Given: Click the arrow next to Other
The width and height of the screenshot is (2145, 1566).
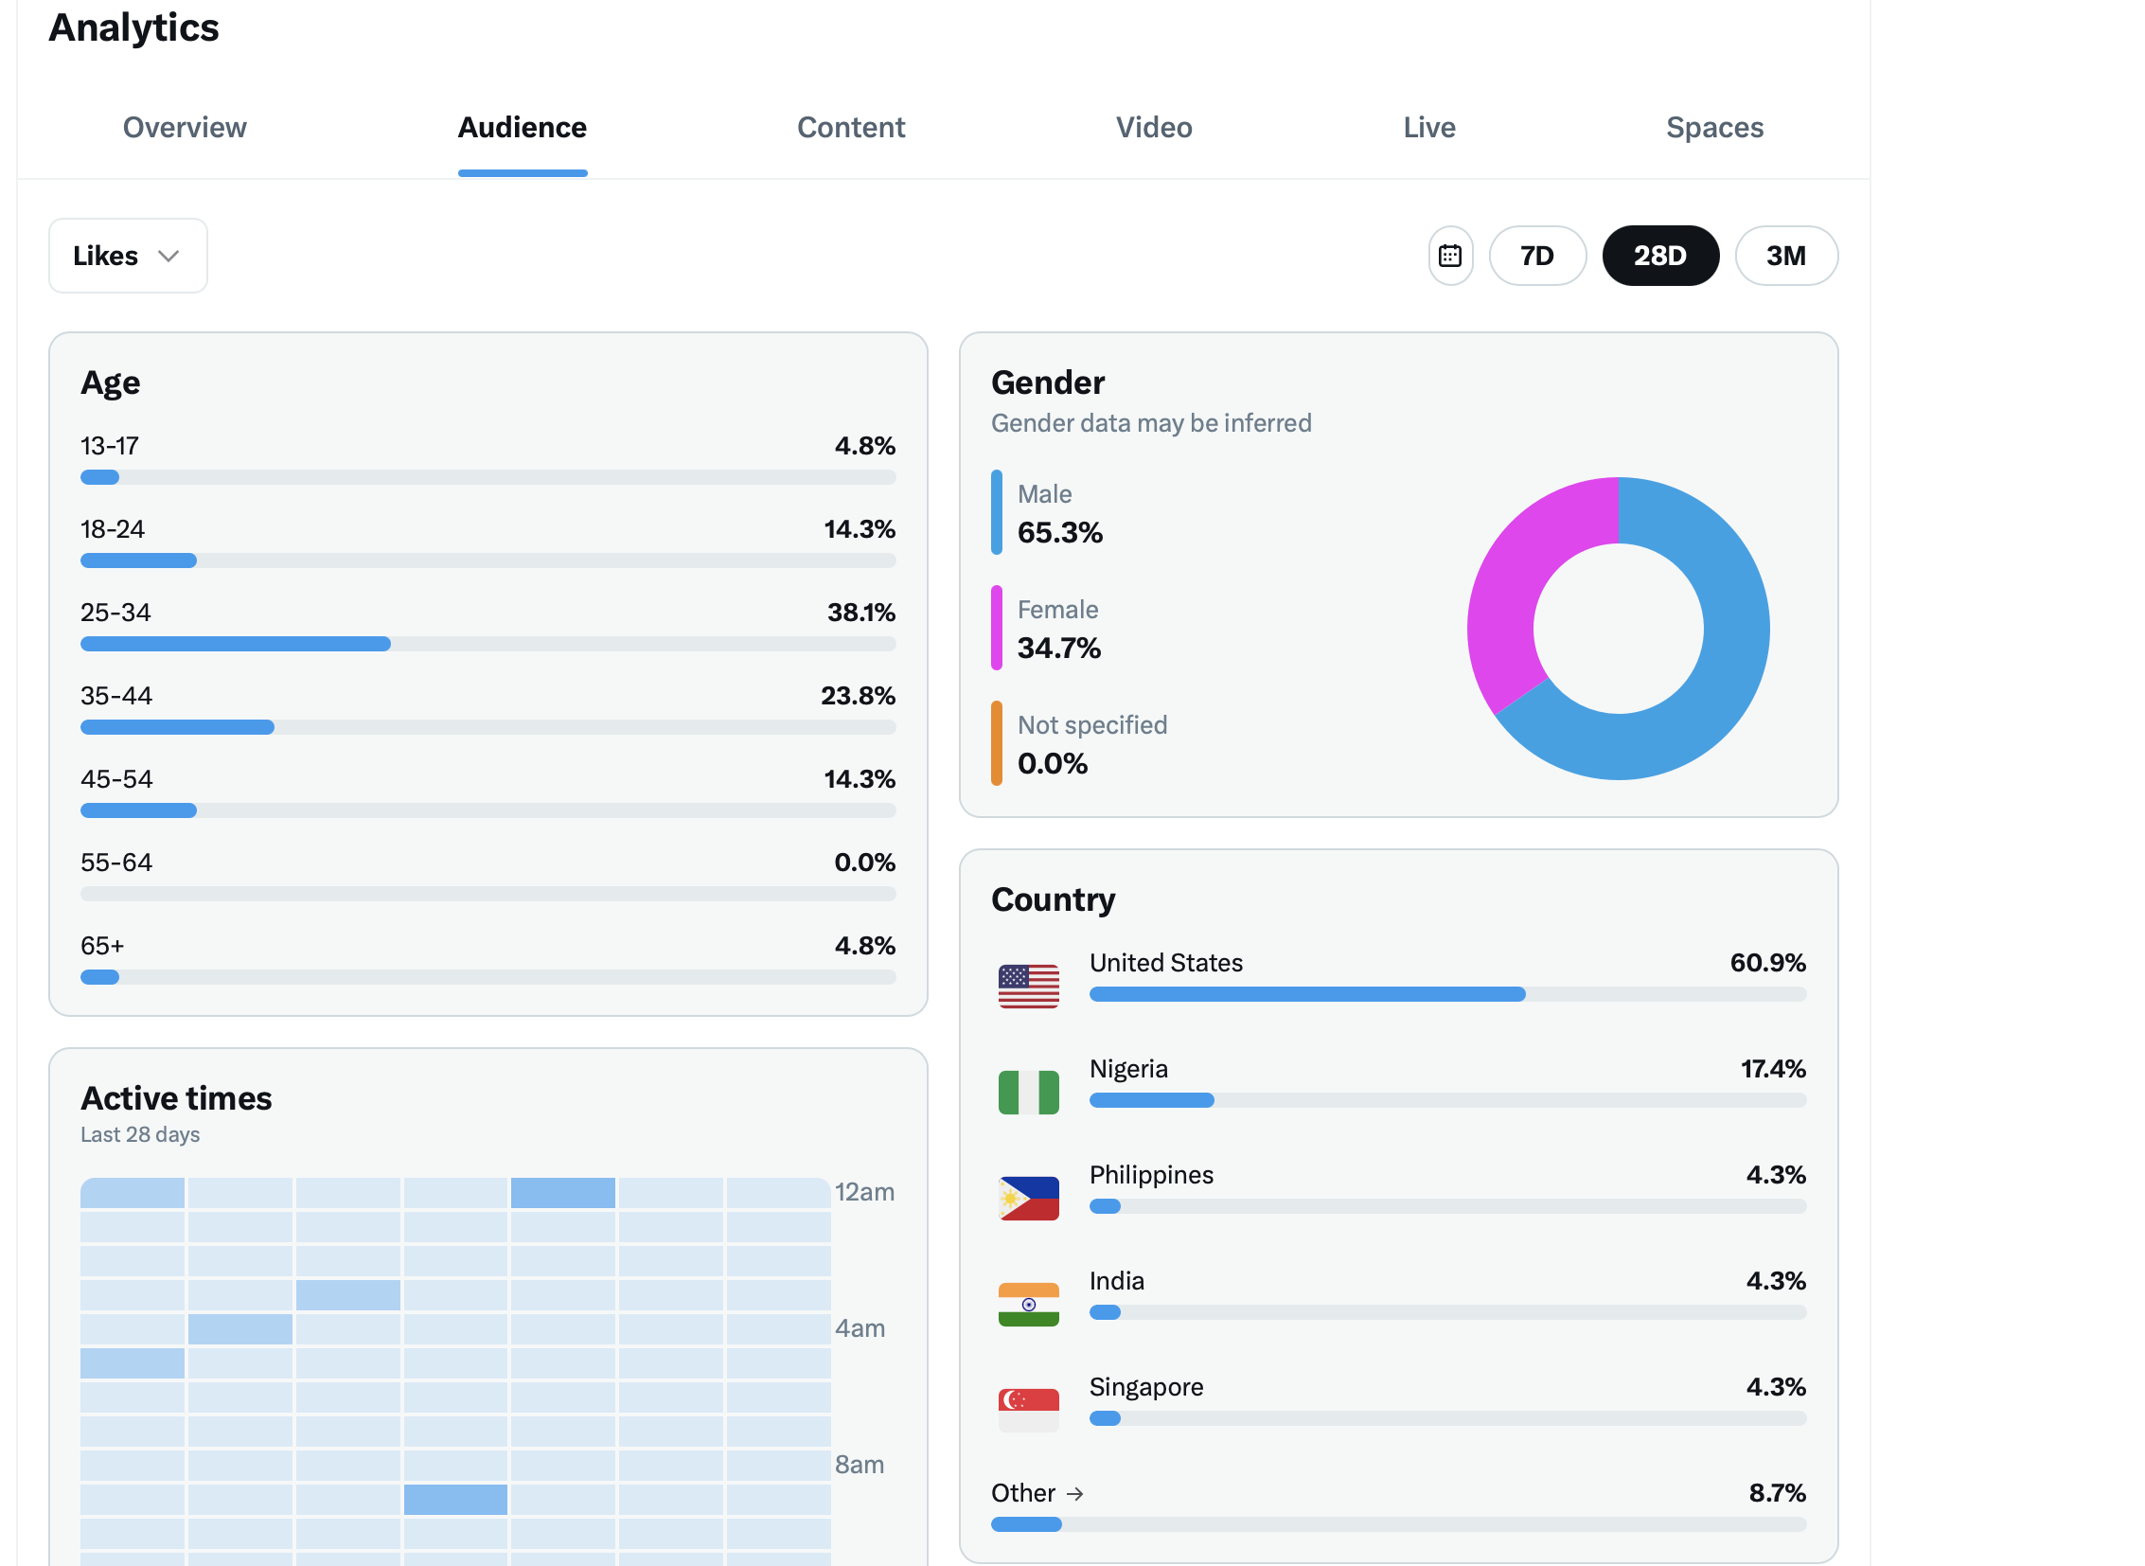Looking at the screenshot, I should pos(1074,1494).
